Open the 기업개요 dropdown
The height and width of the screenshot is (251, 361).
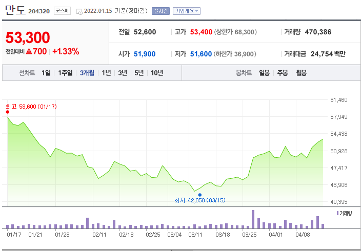click(187, 11)
